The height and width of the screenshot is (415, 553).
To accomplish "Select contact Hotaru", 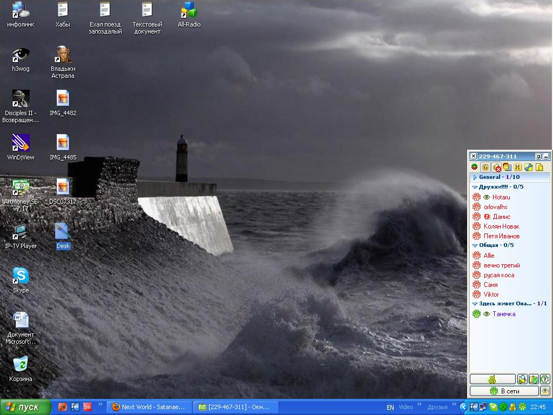I will [x=501, y=197].
